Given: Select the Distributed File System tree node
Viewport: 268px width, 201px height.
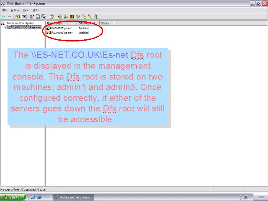Looking at the screenshot, I should 20,23.
